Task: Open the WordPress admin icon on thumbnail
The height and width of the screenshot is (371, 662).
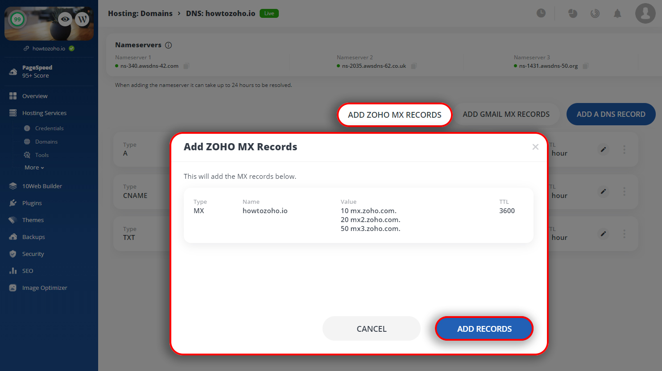Action: 82,19
